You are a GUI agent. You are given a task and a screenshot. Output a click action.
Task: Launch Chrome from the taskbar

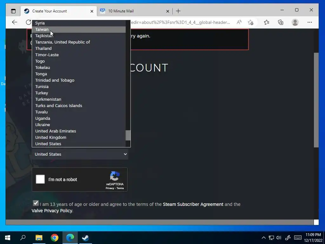tap(55, 238)
